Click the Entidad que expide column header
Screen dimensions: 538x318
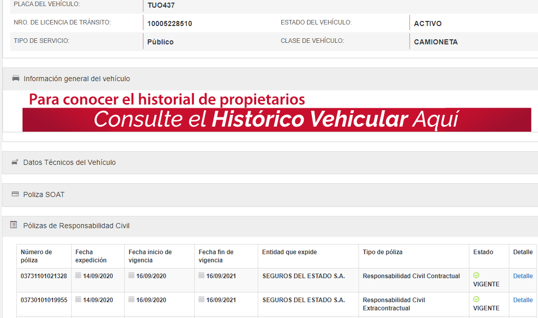289,252
